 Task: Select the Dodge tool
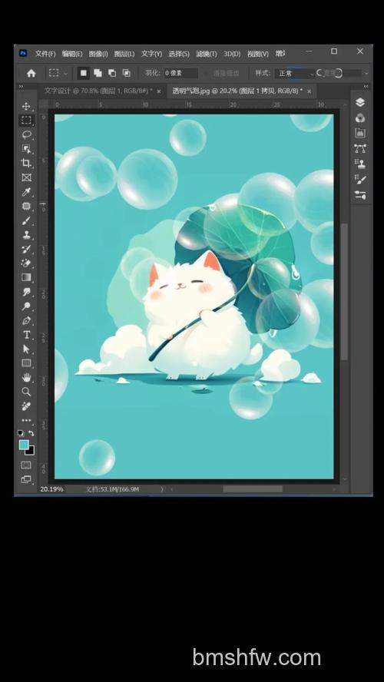click(x=27, y=306)
